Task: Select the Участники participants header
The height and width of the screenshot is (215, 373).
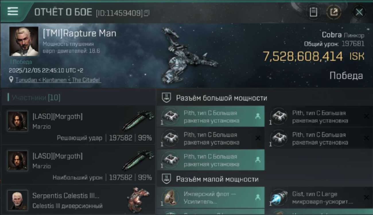Action: point(36,98)
